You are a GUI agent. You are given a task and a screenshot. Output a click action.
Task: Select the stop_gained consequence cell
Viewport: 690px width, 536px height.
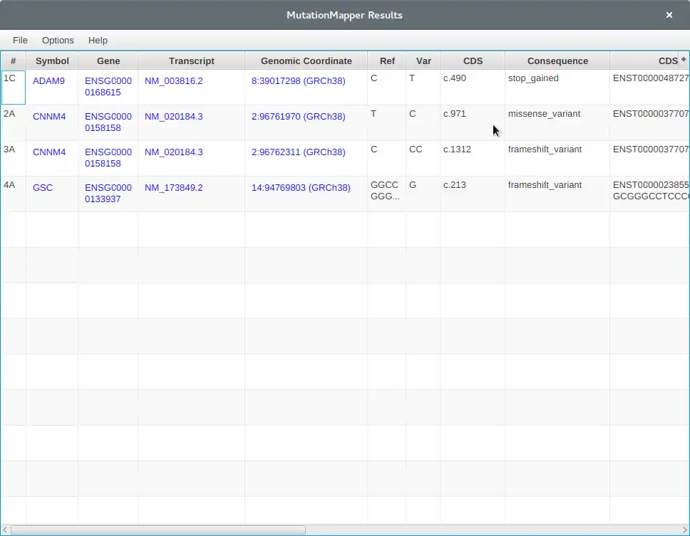pos(557,88)
